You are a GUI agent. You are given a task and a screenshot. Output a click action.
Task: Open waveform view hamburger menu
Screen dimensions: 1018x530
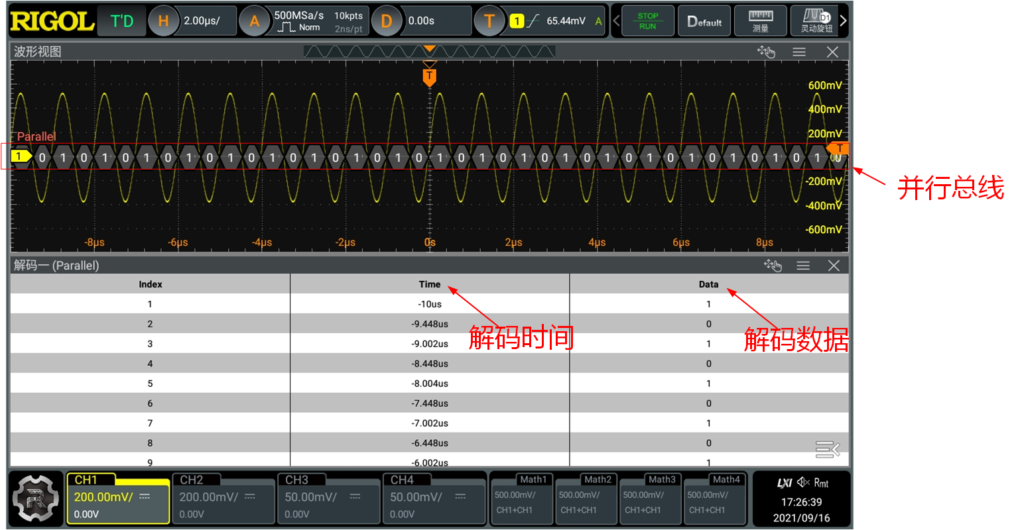click(799, 52)
